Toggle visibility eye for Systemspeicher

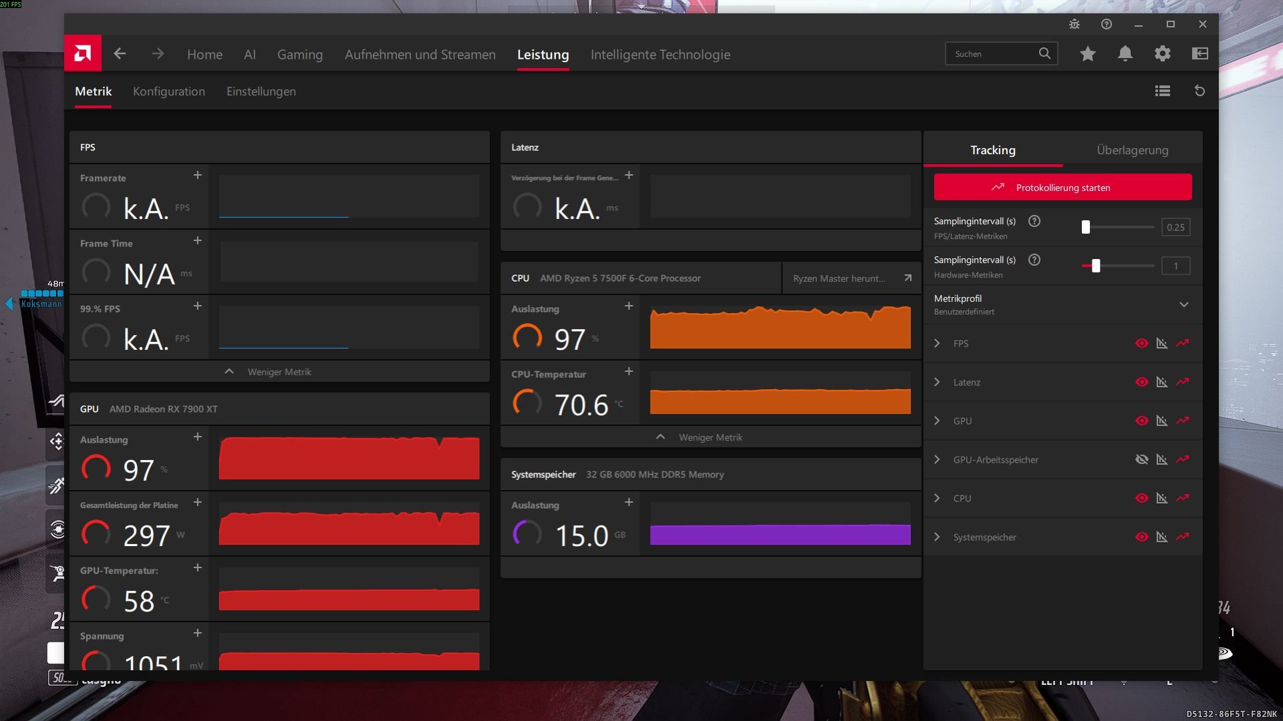1142,537
